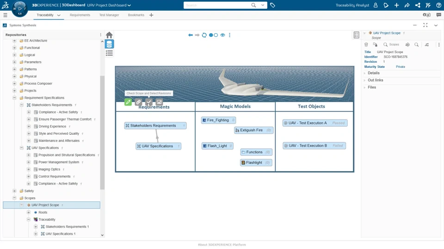
Task: Click the canvas UAV Specifications node
Action: (158, 146)
